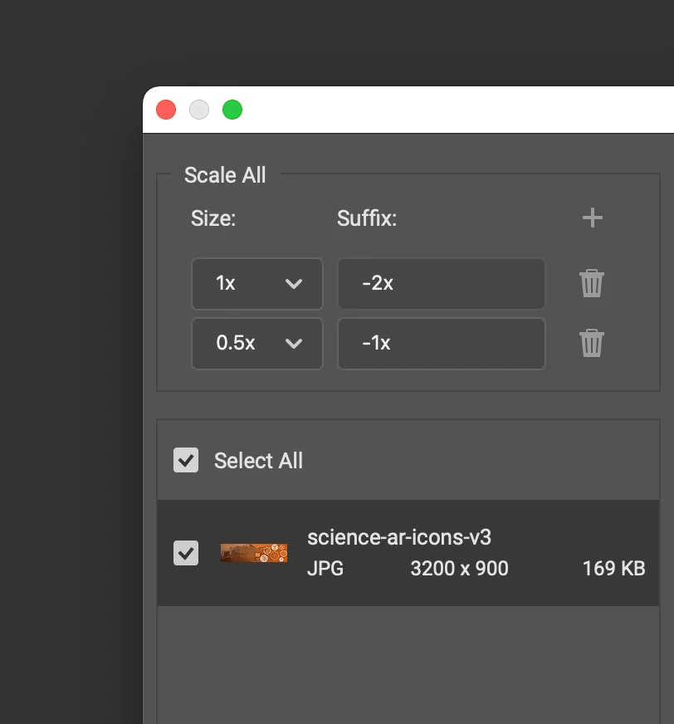The image size is (674, 724).
Task: Click the green zoom window button
Action: [x=232, y=110]
